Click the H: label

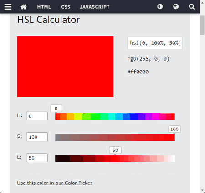click(20, 115)
